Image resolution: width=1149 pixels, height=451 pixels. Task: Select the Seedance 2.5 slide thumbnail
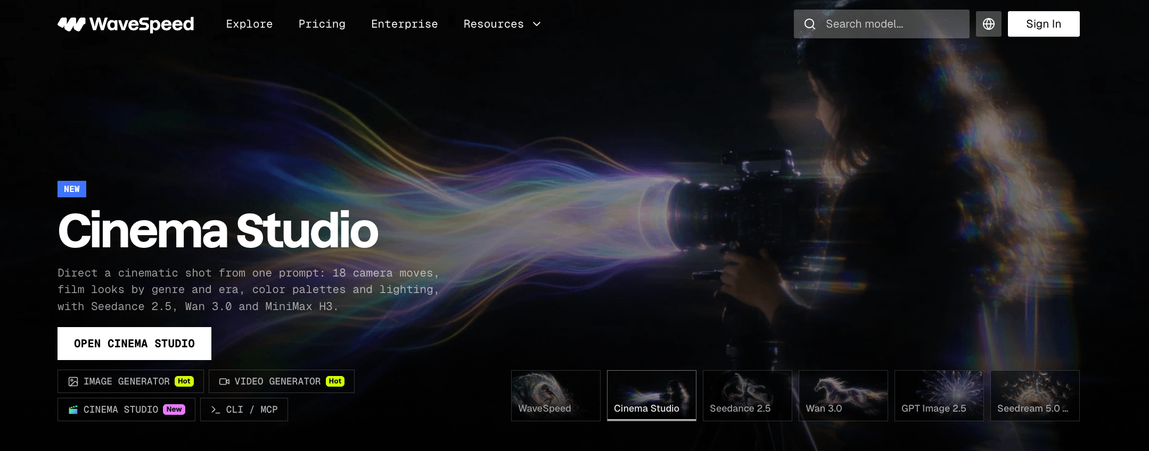(x=748, y=396)
